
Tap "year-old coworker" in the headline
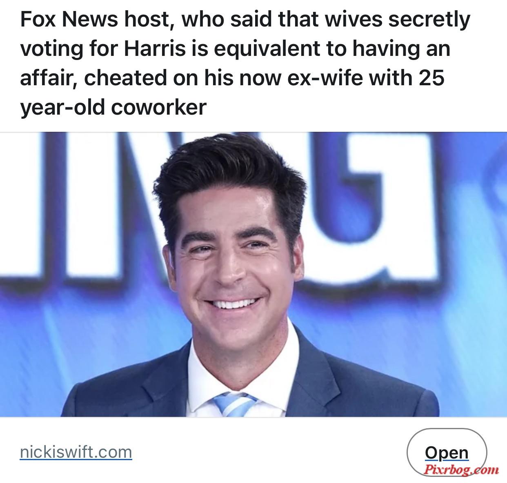[x=113, y=107]
